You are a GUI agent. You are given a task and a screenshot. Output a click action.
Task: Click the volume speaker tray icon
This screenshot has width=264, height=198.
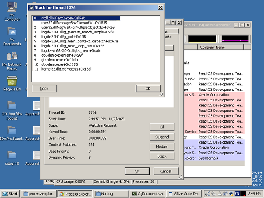coord(207,194)
